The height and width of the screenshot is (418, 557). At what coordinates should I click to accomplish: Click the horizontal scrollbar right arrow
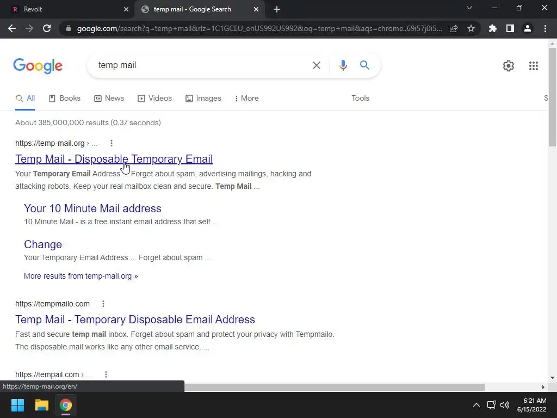coord(543,387)
